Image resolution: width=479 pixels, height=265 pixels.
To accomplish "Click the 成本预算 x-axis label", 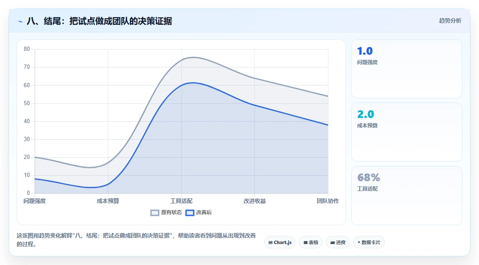I will [108, 201].
